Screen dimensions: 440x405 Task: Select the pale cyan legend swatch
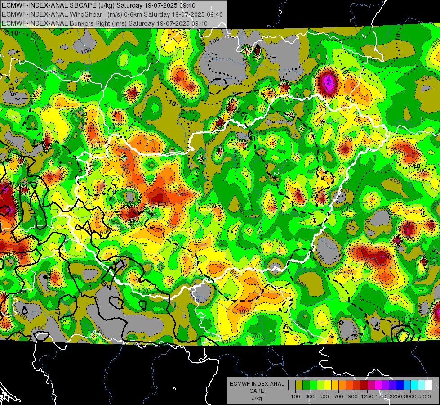pos(422,385)
